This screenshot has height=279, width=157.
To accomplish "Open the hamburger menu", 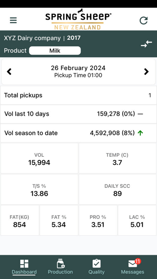I will coord(13,20).
